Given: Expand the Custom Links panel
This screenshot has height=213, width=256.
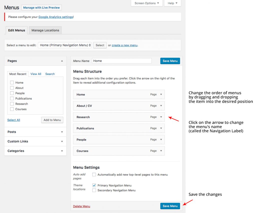Looking at the screenshot, I should point(62,141).
